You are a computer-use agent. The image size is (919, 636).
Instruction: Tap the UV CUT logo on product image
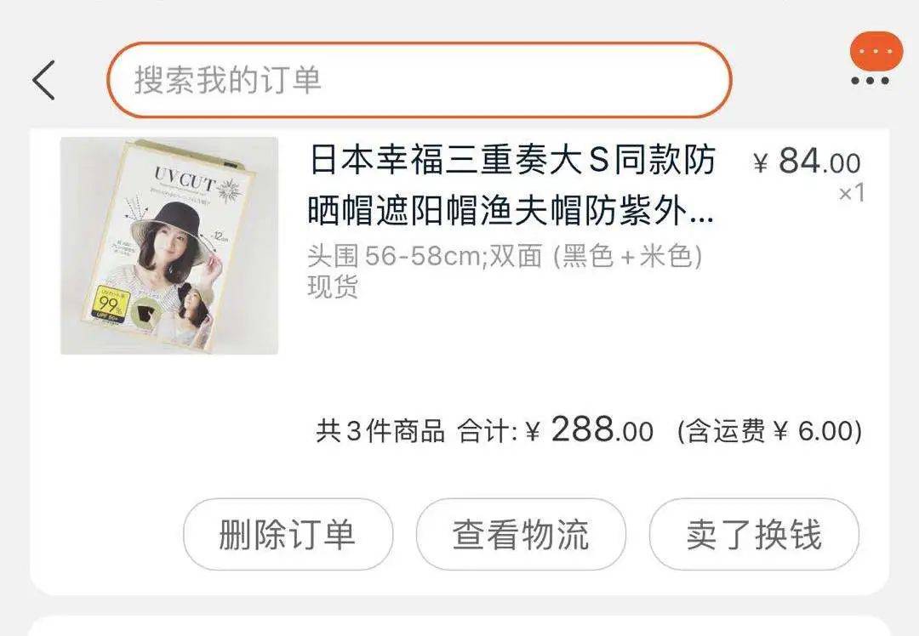tap(186, 179)
